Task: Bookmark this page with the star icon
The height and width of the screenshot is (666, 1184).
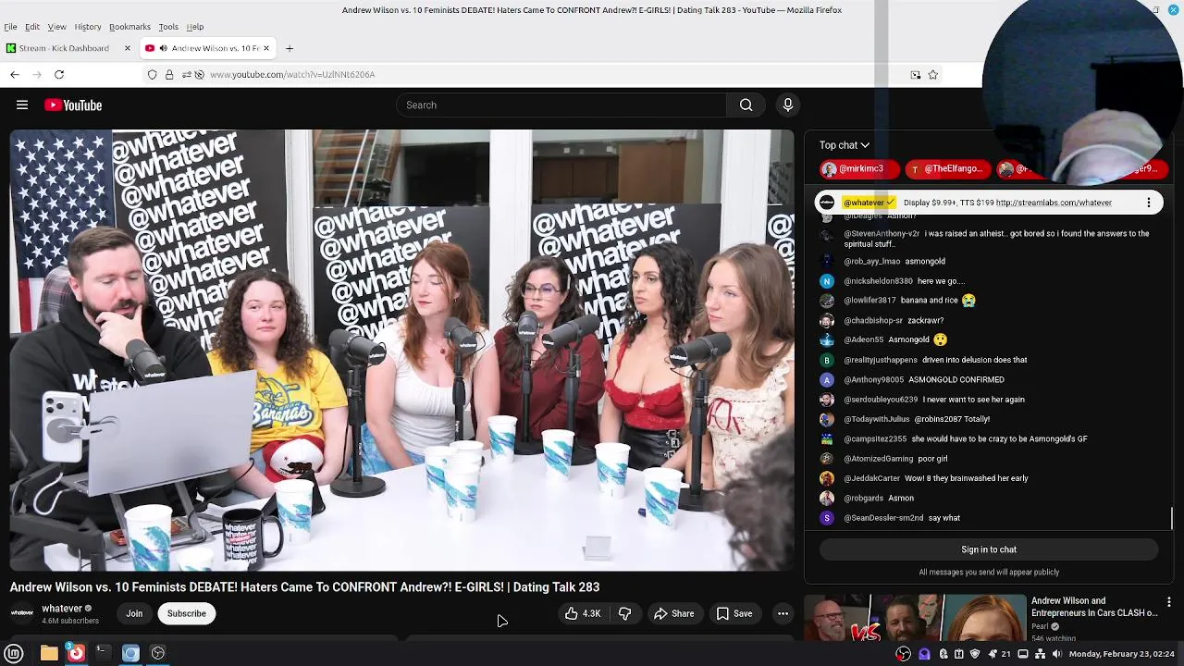Action: click(x=932, y=75)
